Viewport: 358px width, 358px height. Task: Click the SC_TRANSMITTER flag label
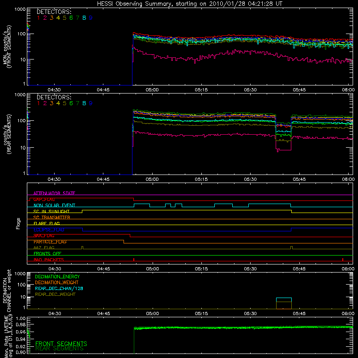[x=52, y=217]
